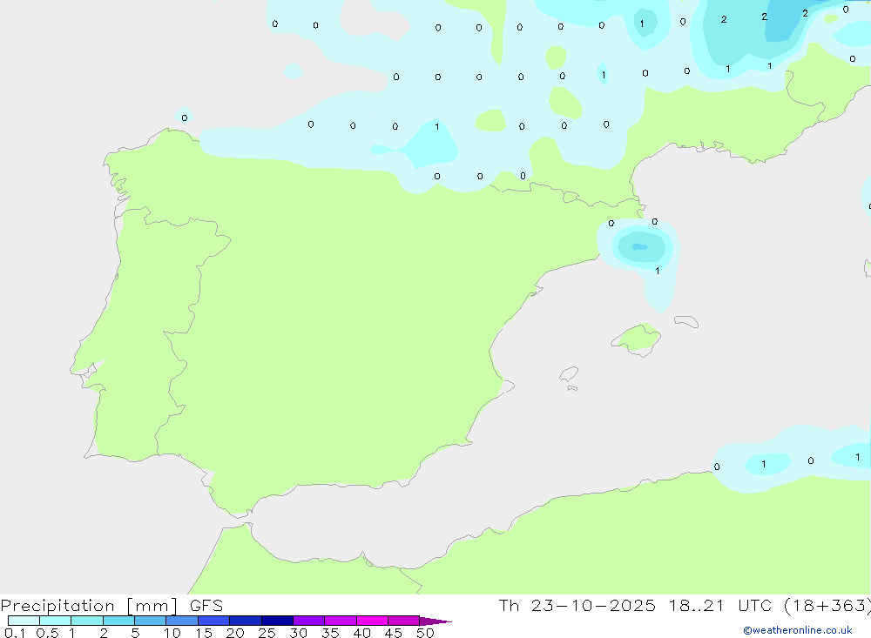Click the '0.5' legend scale label
This screenshot has height=638, width=871.
coord(47,633)
